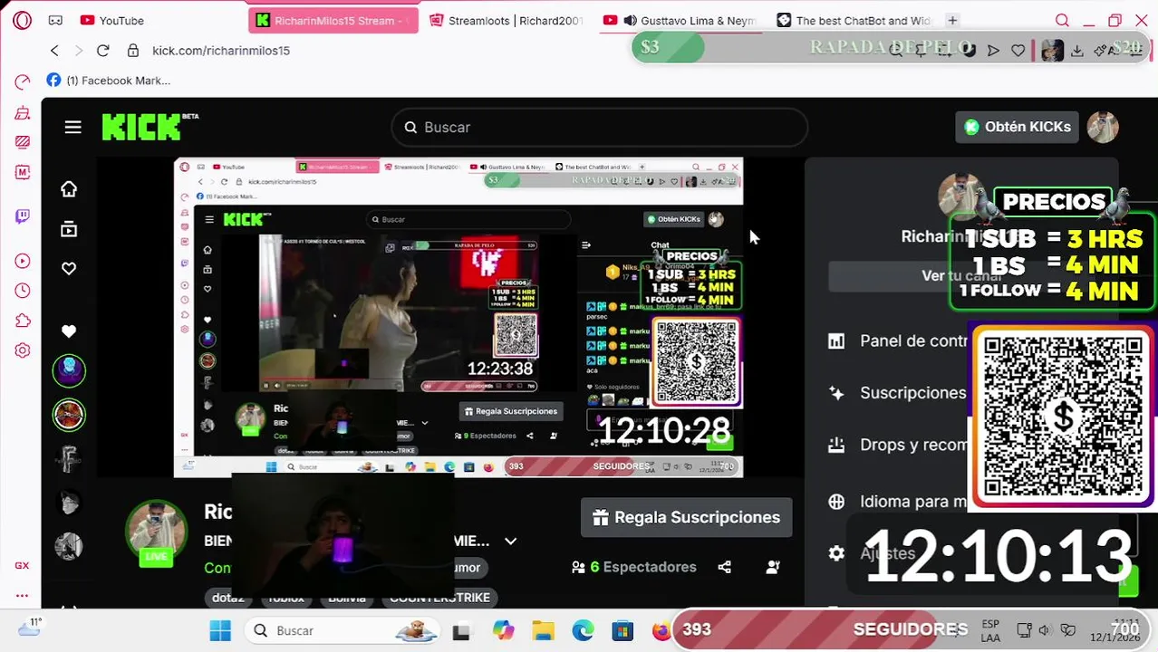Image resolution: width=1158 pixels, height=652 pixels.
Task: Open a new browser tab
Action: click(x=952, y=20)
